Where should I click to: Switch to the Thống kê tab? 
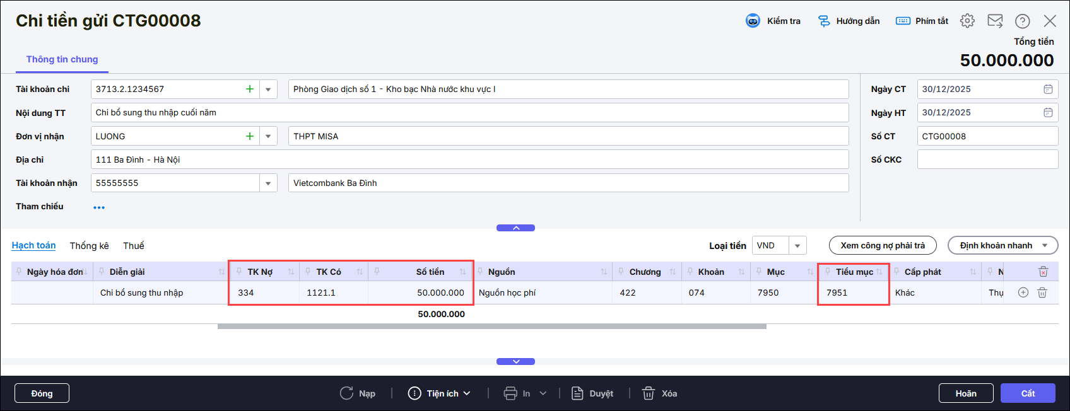pos(89,246)
